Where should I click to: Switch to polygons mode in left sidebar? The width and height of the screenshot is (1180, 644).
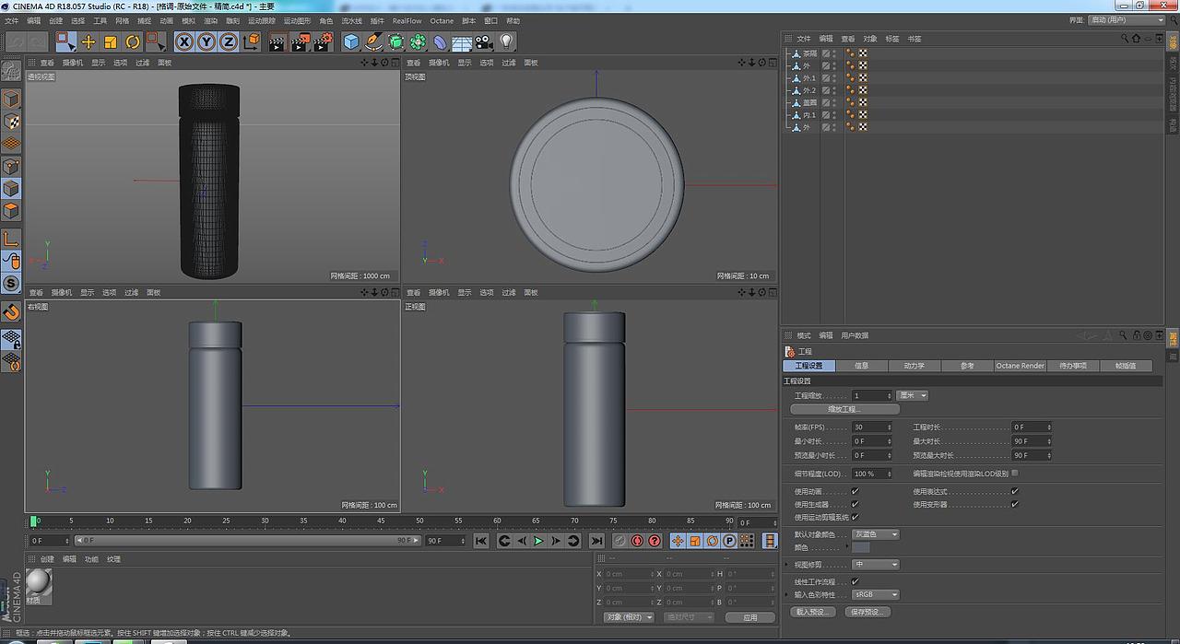(x=11, y=211)
